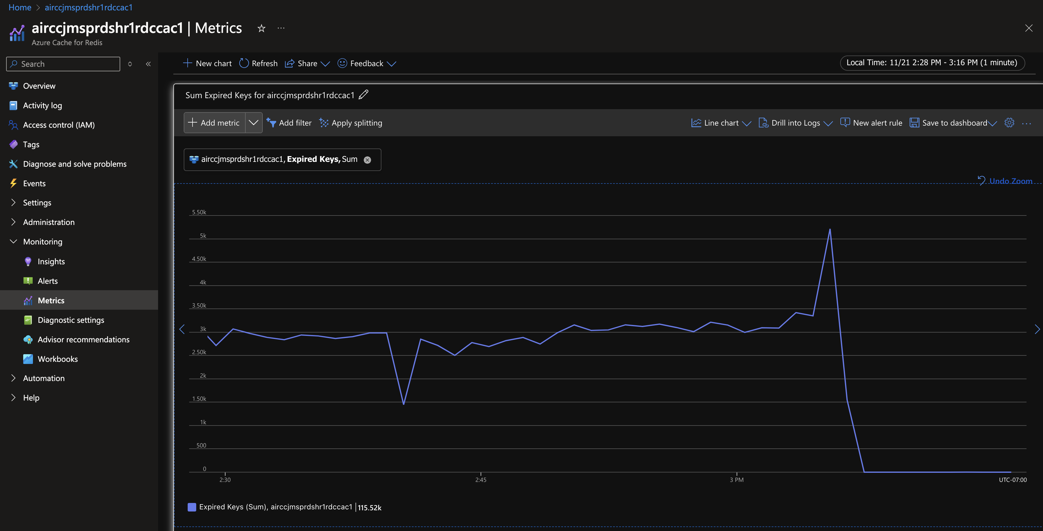1043x531 pixels.
Task: Click Undo Zoom button on chart
Action: pos(1006,180)
